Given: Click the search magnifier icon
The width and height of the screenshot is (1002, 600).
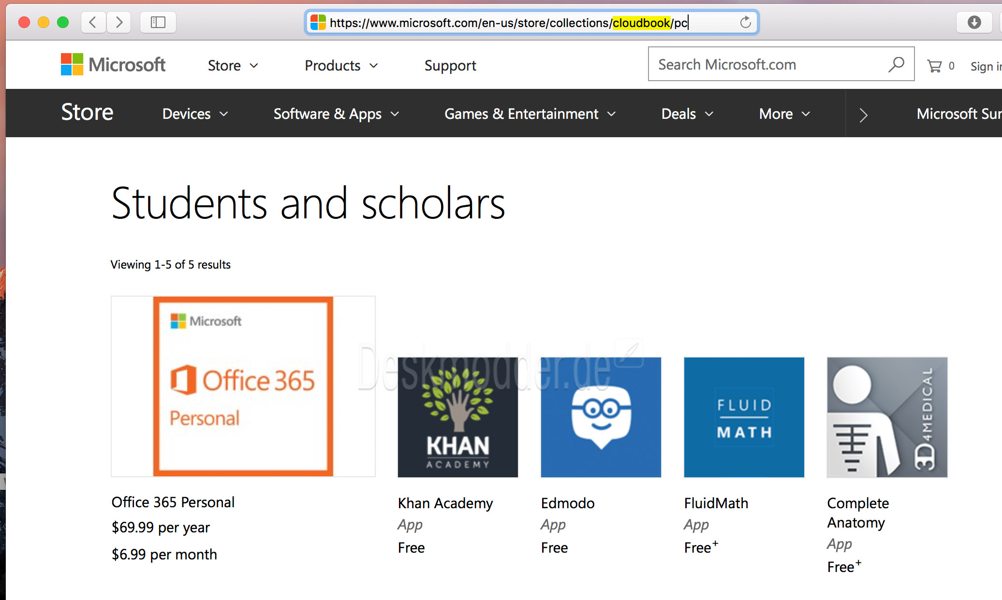Looking at the screenshot, I should point(896,64).
